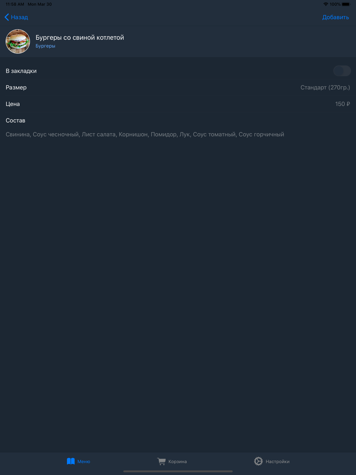Switch to the Настройки tab label
The image size is (356, 475).
pos(278,461)
